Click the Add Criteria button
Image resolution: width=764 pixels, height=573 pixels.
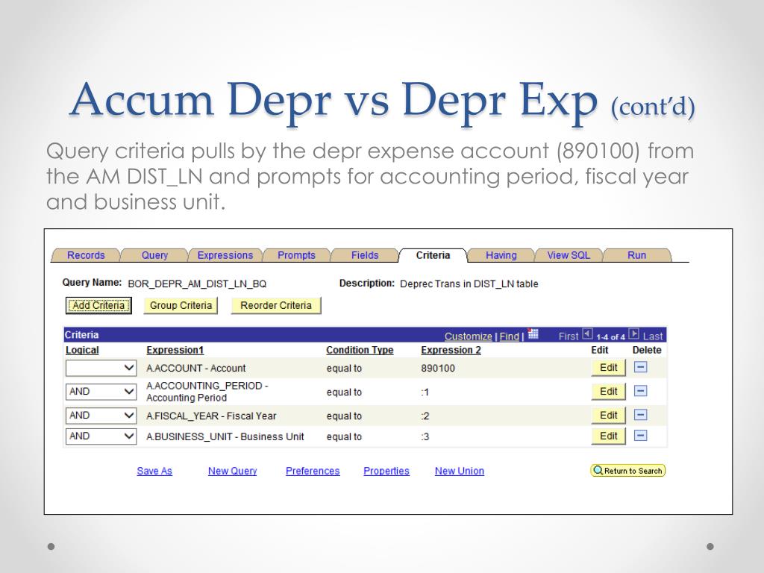click(x=98, y=305)
